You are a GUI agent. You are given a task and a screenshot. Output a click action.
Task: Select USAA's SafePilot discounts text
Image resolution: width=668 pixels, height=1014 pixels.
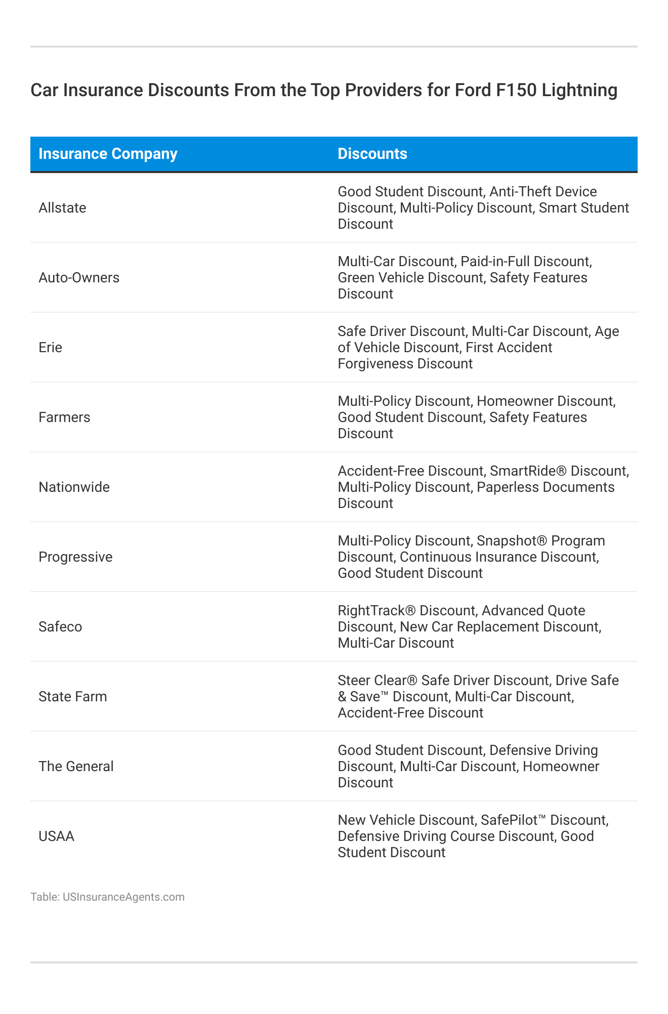tap(473, 836)
